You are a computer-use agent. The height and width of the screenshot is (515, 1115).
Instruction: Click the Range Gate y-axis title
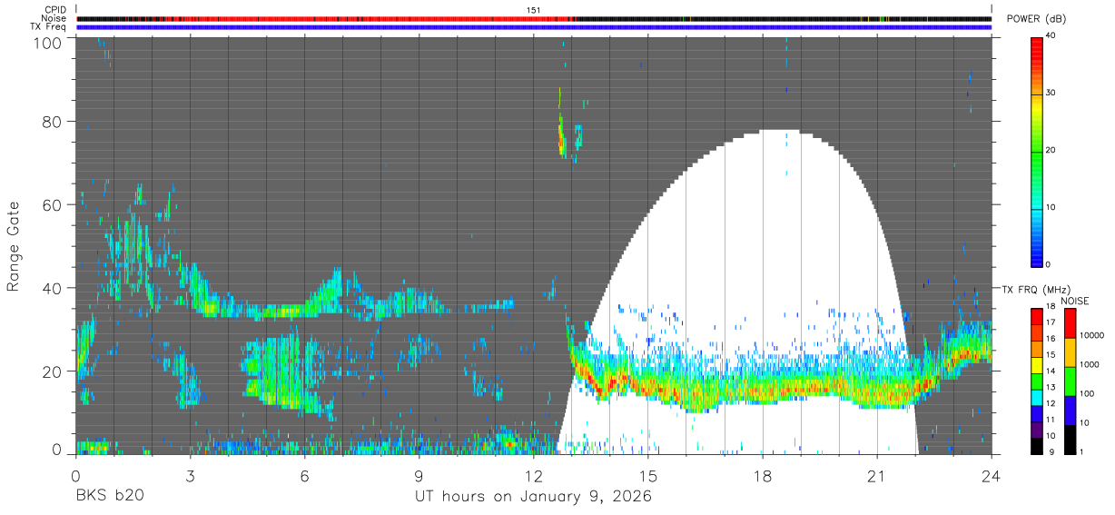click(x=14, y=246)
